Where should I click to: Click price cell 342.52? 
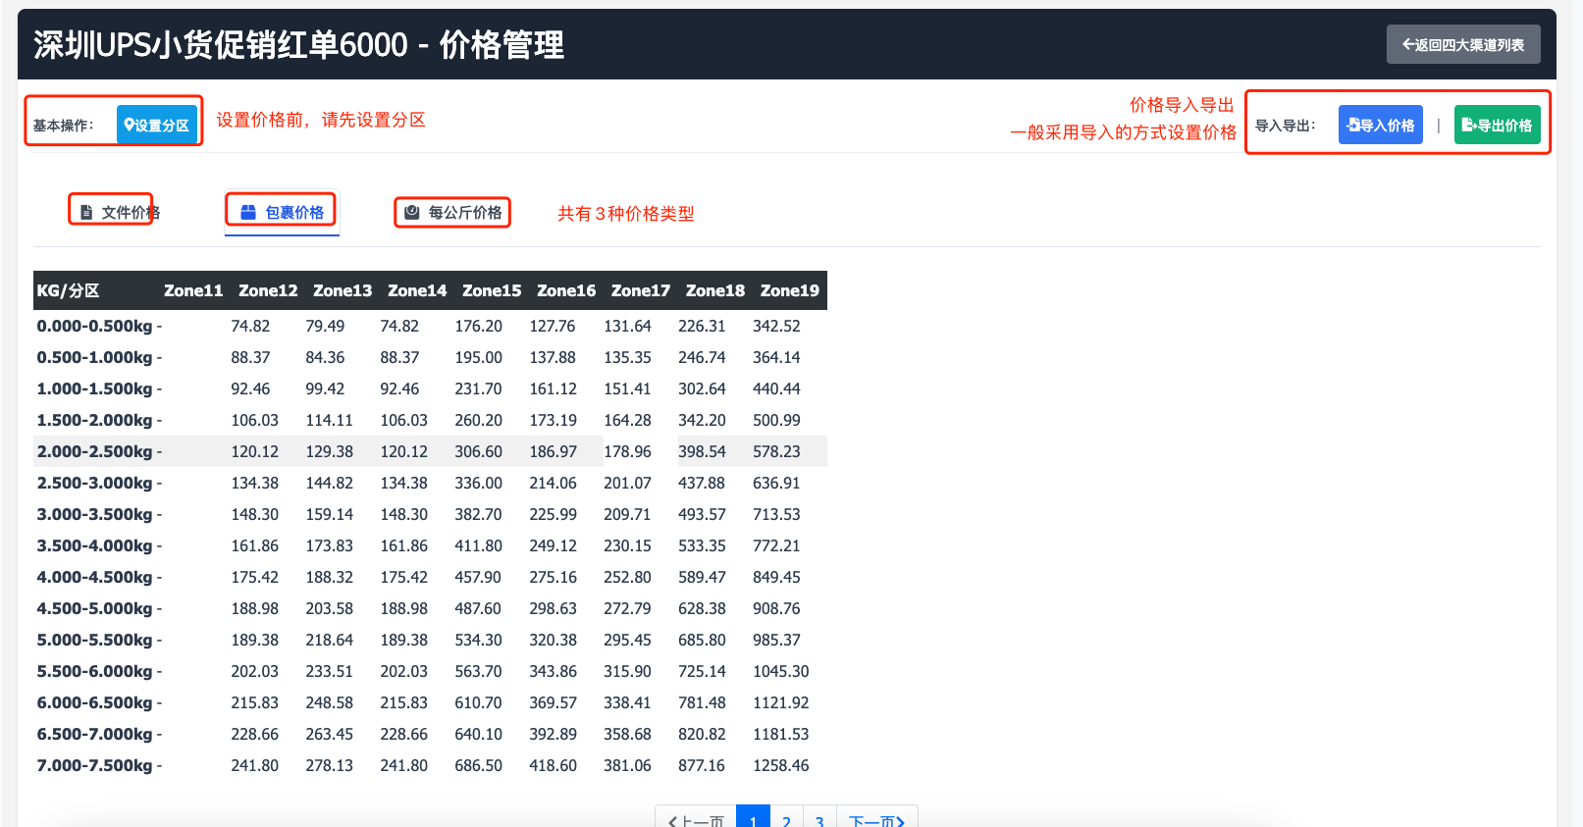tap(776, 326)
